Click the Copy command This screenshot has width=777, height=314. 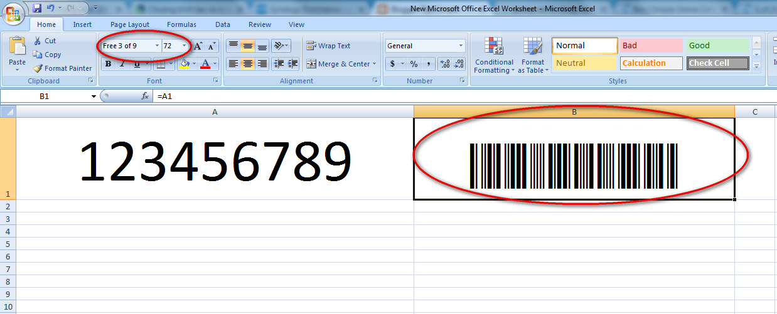(x=47, y=55)
